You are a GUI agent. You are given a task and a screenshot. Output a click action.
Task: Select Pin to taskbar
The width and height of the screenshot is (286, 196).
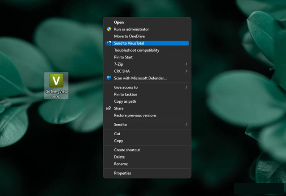tap(147, 94)
